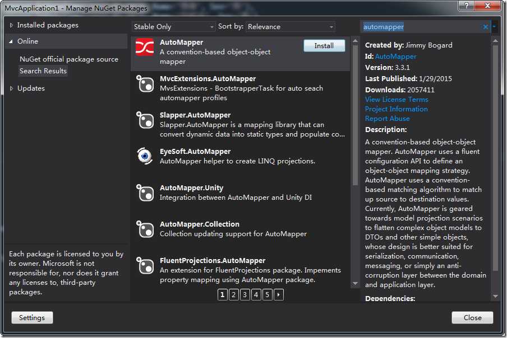Click the next page arrow button

(x=279, y=294)
